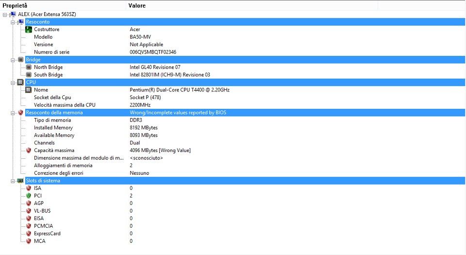Click the card icon beside Slots di sistema
The height and width of the screenshot is (255, 466).
(x=20, y=181)
